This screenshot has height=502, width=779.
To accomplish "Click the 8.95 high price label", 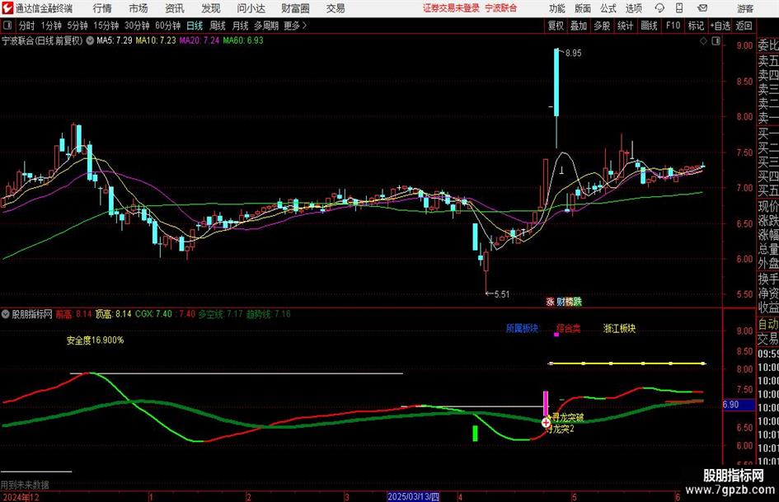I will (x=573, y=54).
